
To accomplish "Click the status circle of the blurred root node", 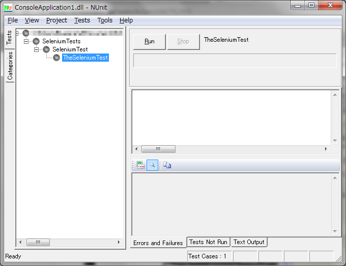I will click(x=26, y=33).
